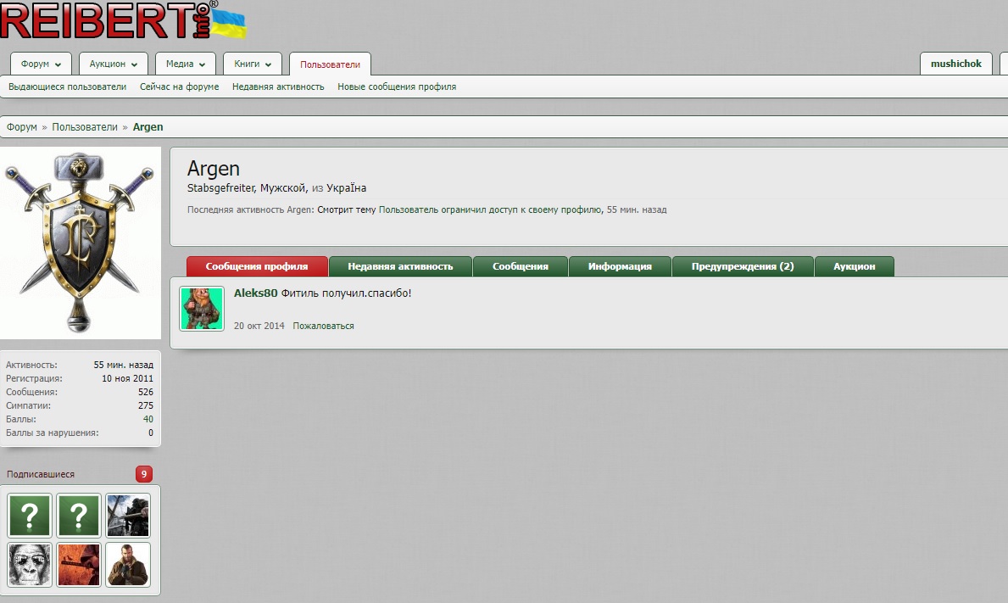Viewport: 1008px width, 603px height.
Task: Click the Україна location link
Action: click(x=347, y=187)
